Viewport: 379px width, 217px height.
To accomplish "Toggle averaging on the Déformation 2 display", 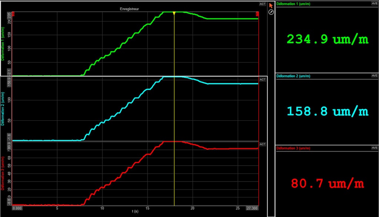I will tap(375, 76).
